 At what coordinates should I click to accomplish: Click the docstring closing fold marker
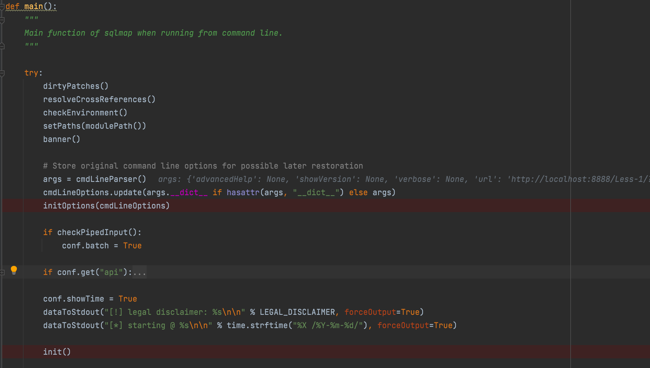click(2, 46)
